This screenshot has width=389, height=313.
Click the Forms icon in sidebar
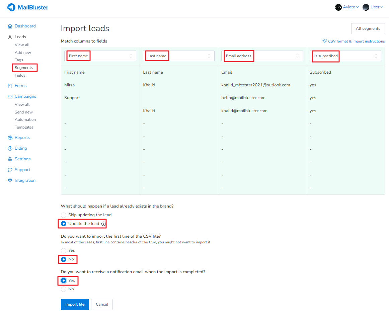click(10, 86)
